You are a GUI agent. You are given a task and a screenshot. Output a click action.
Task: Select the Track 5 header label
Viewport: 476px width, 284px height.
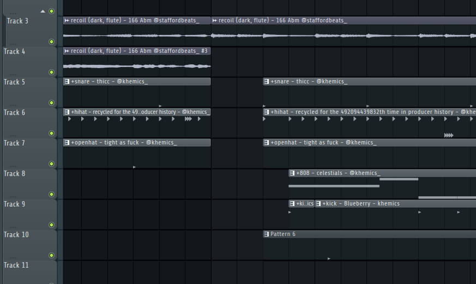tap(14, 82)
